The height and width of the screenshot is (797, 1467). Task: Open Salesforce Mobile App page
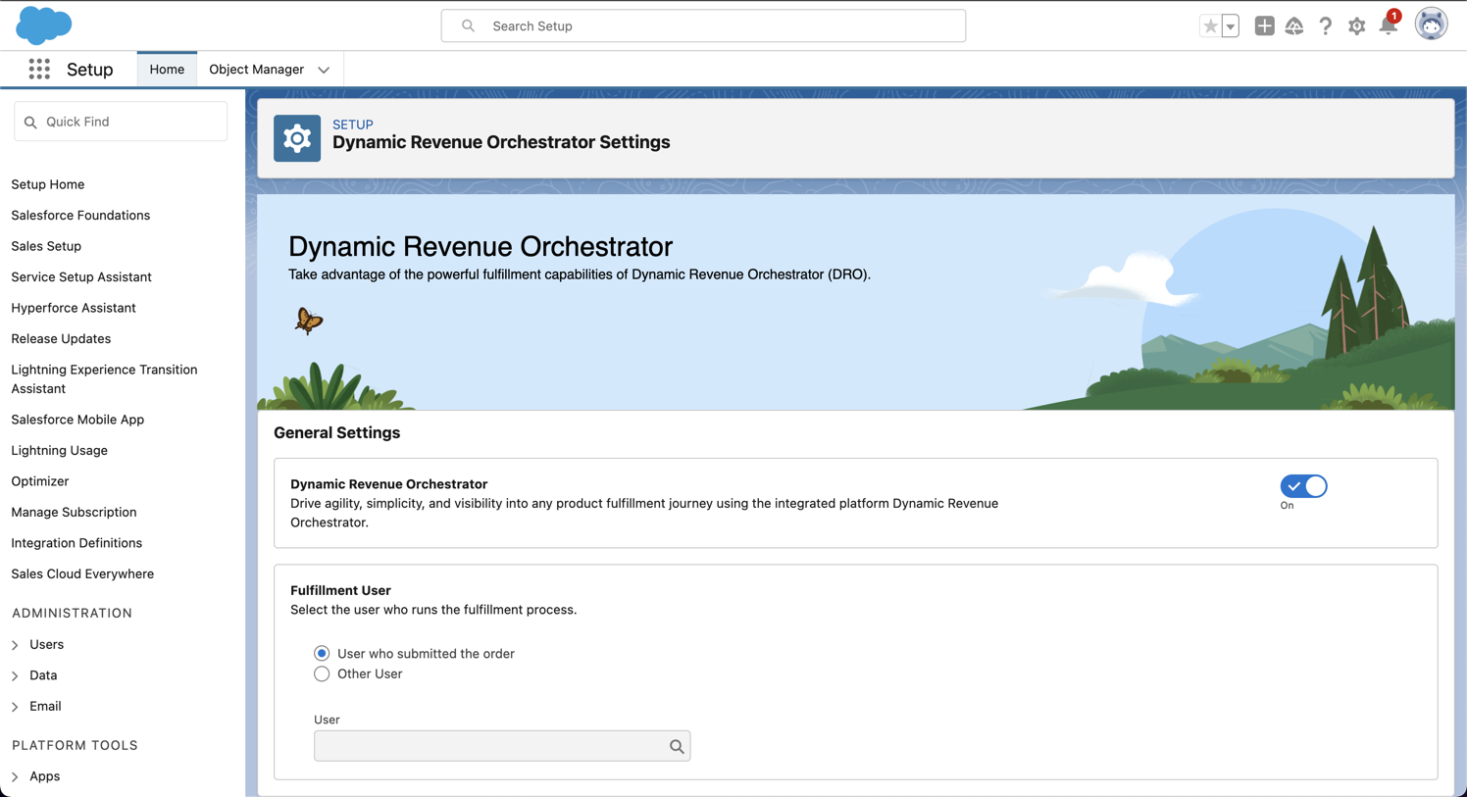[x=77, y=420]
